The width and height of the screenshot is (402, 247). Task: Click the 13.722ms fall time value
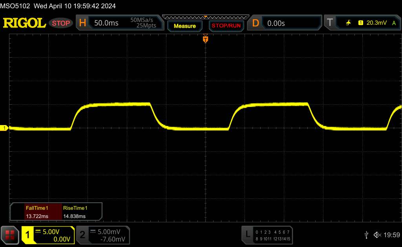pos(37,216)
